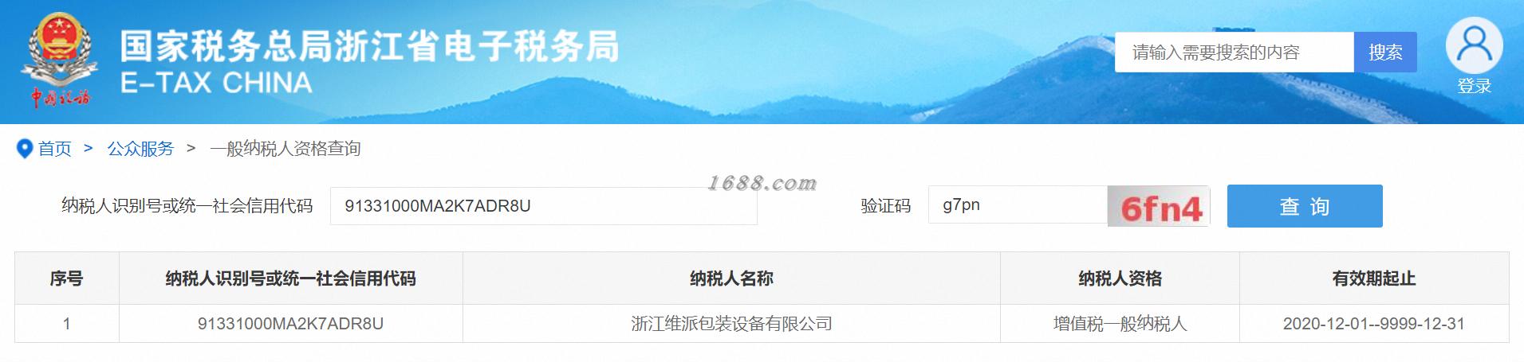Click the 登录 login label
This screenshot has height=362, width=1524.
[1474, 87]
